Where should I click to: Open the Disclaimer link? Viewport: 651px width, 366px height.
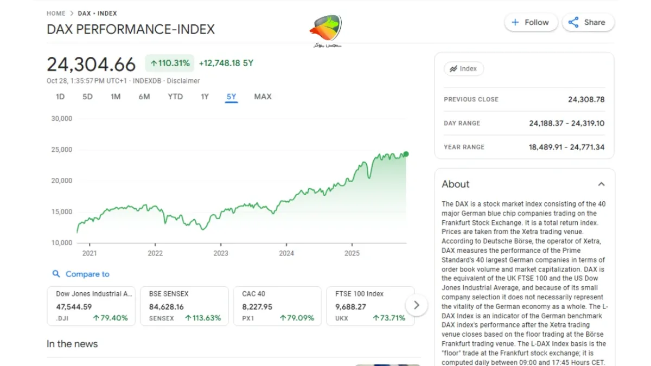[x=183, y=81]
